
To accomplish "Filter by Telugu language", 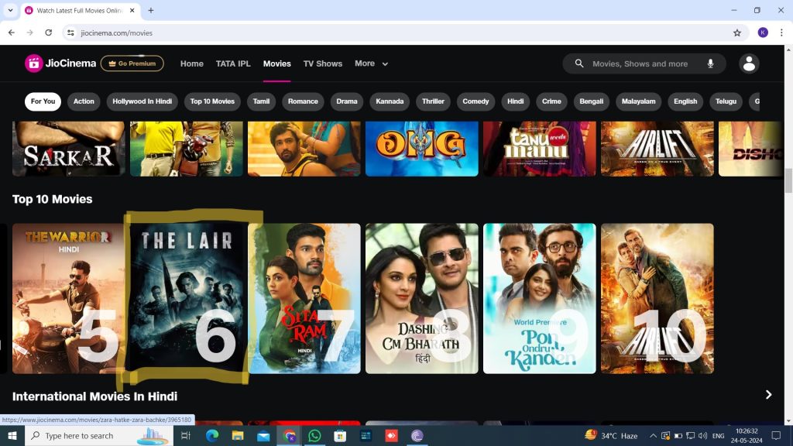I will (x=726, y=101).
